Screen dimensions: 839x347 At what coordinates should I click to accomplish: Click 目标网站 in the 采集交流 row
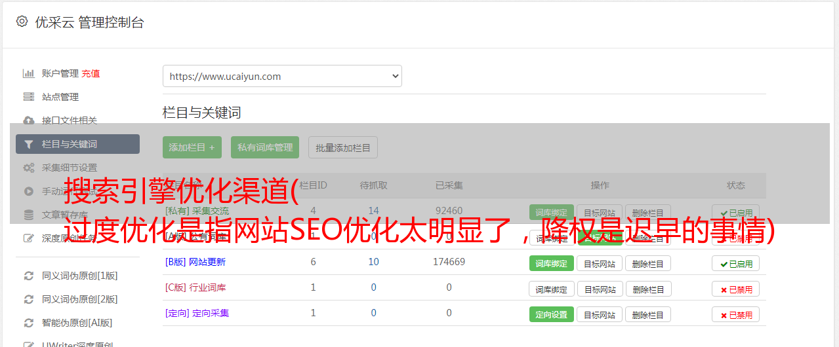point(600,212)
